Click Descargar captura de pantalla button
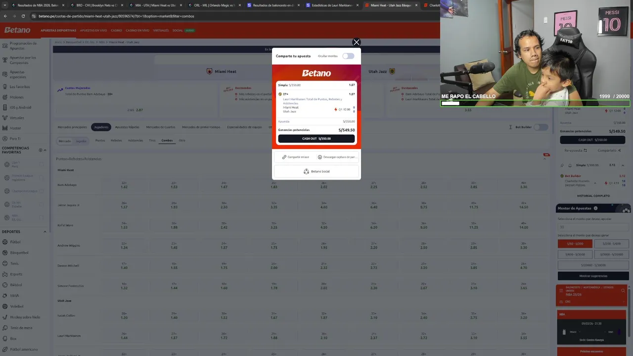633x356 pixels. [x=337, y=157]
